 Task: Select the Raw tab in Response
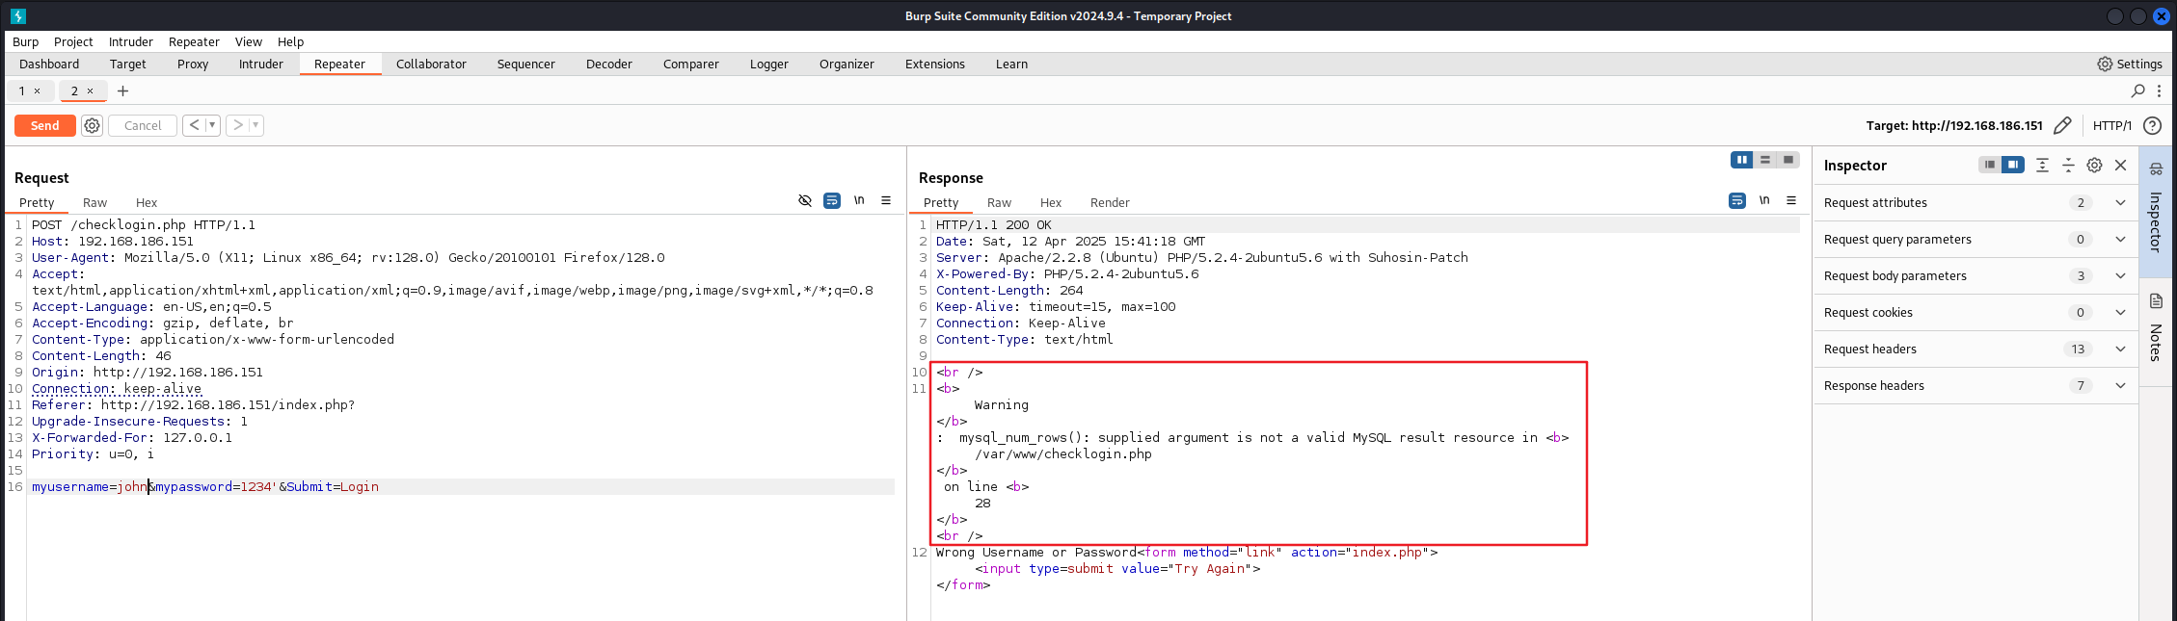point(999,202)
